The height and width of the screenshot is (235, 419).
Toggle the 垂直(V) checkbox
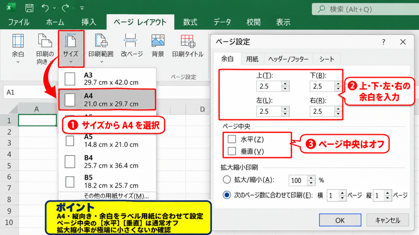pos(232,151)
